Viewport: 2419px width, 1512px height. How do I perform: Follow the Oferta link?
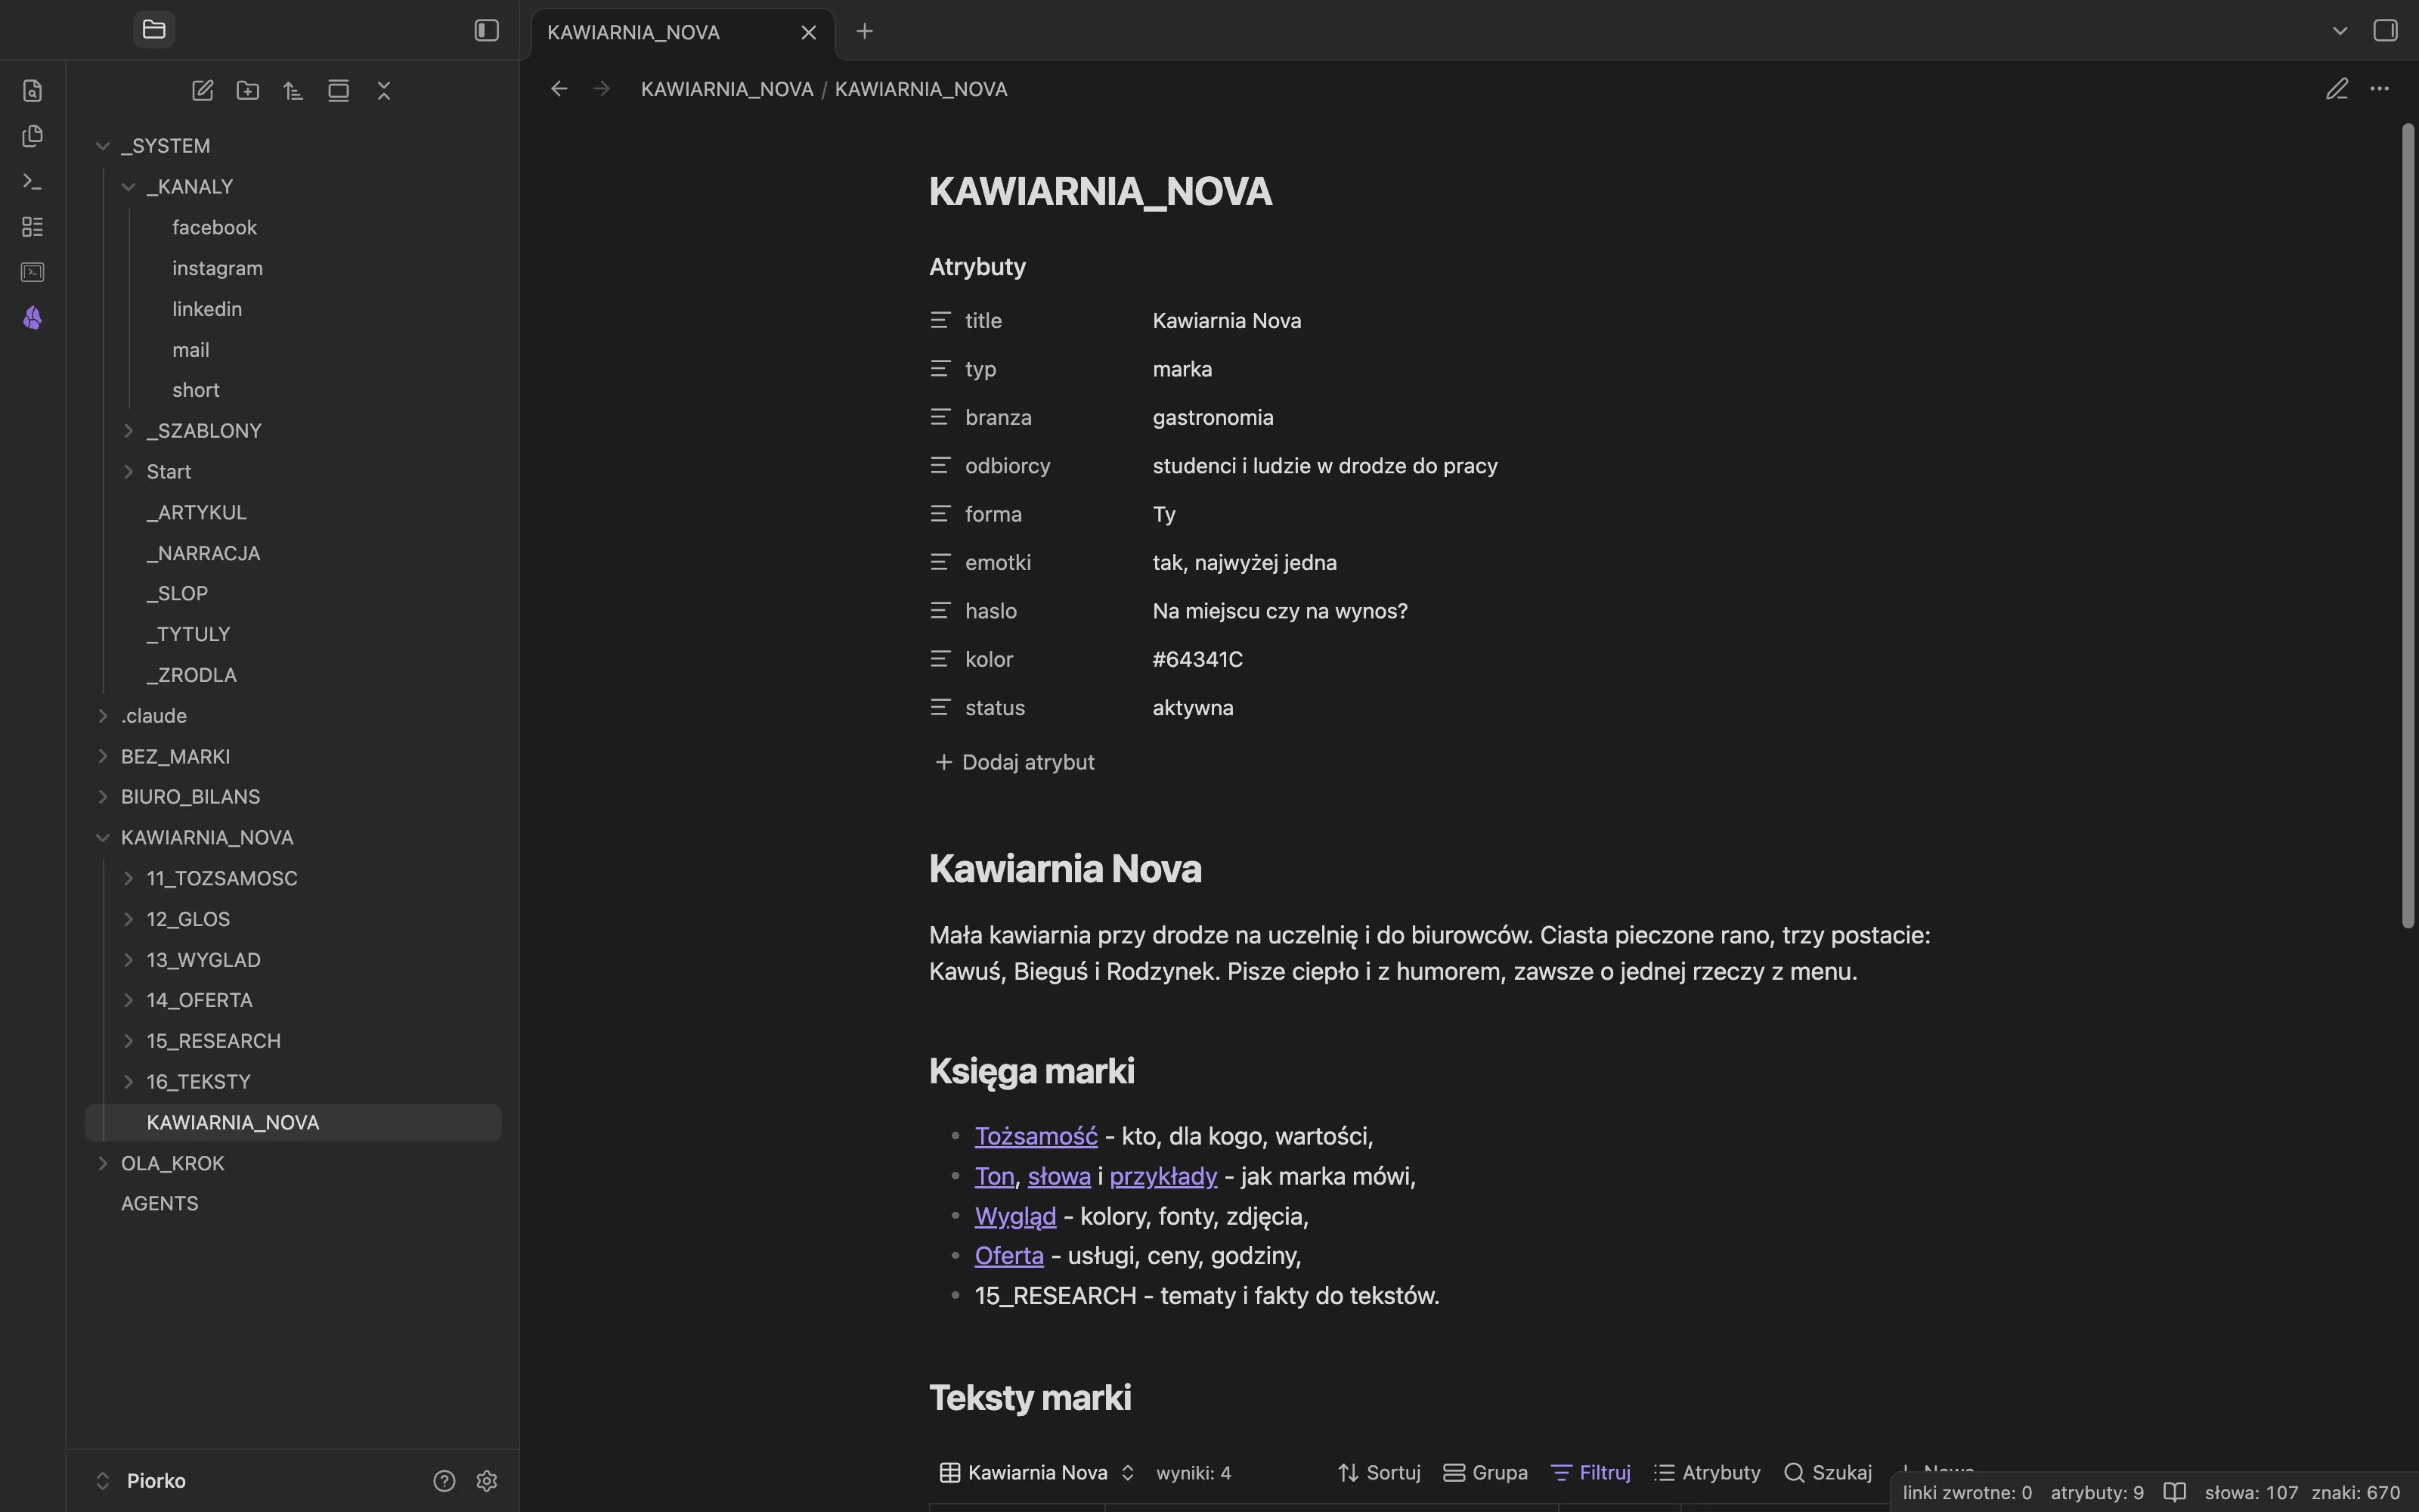tap(1008, 1256)
